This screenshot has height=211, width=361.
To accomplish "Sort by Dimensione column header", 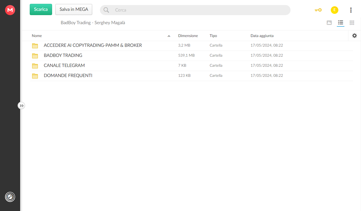I will pyautogui.click(x=188, y=36).
